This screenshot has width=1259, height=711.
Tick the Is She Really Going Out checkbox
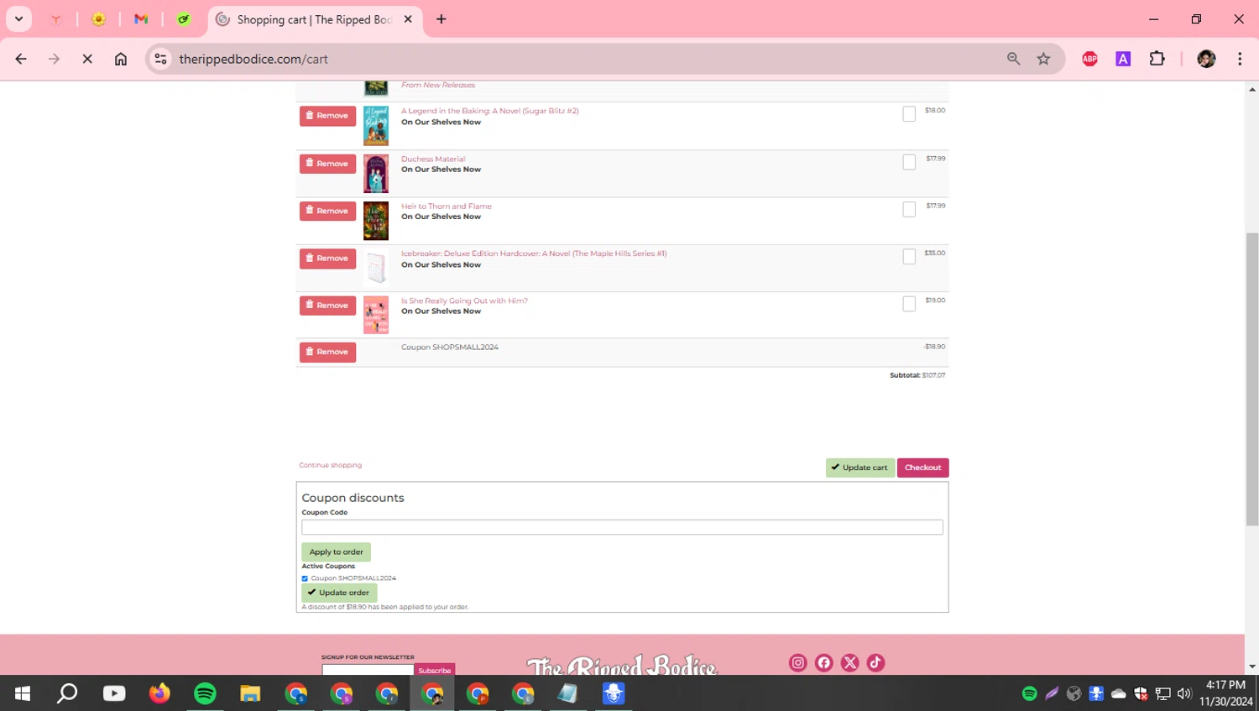tap(909, 304)
